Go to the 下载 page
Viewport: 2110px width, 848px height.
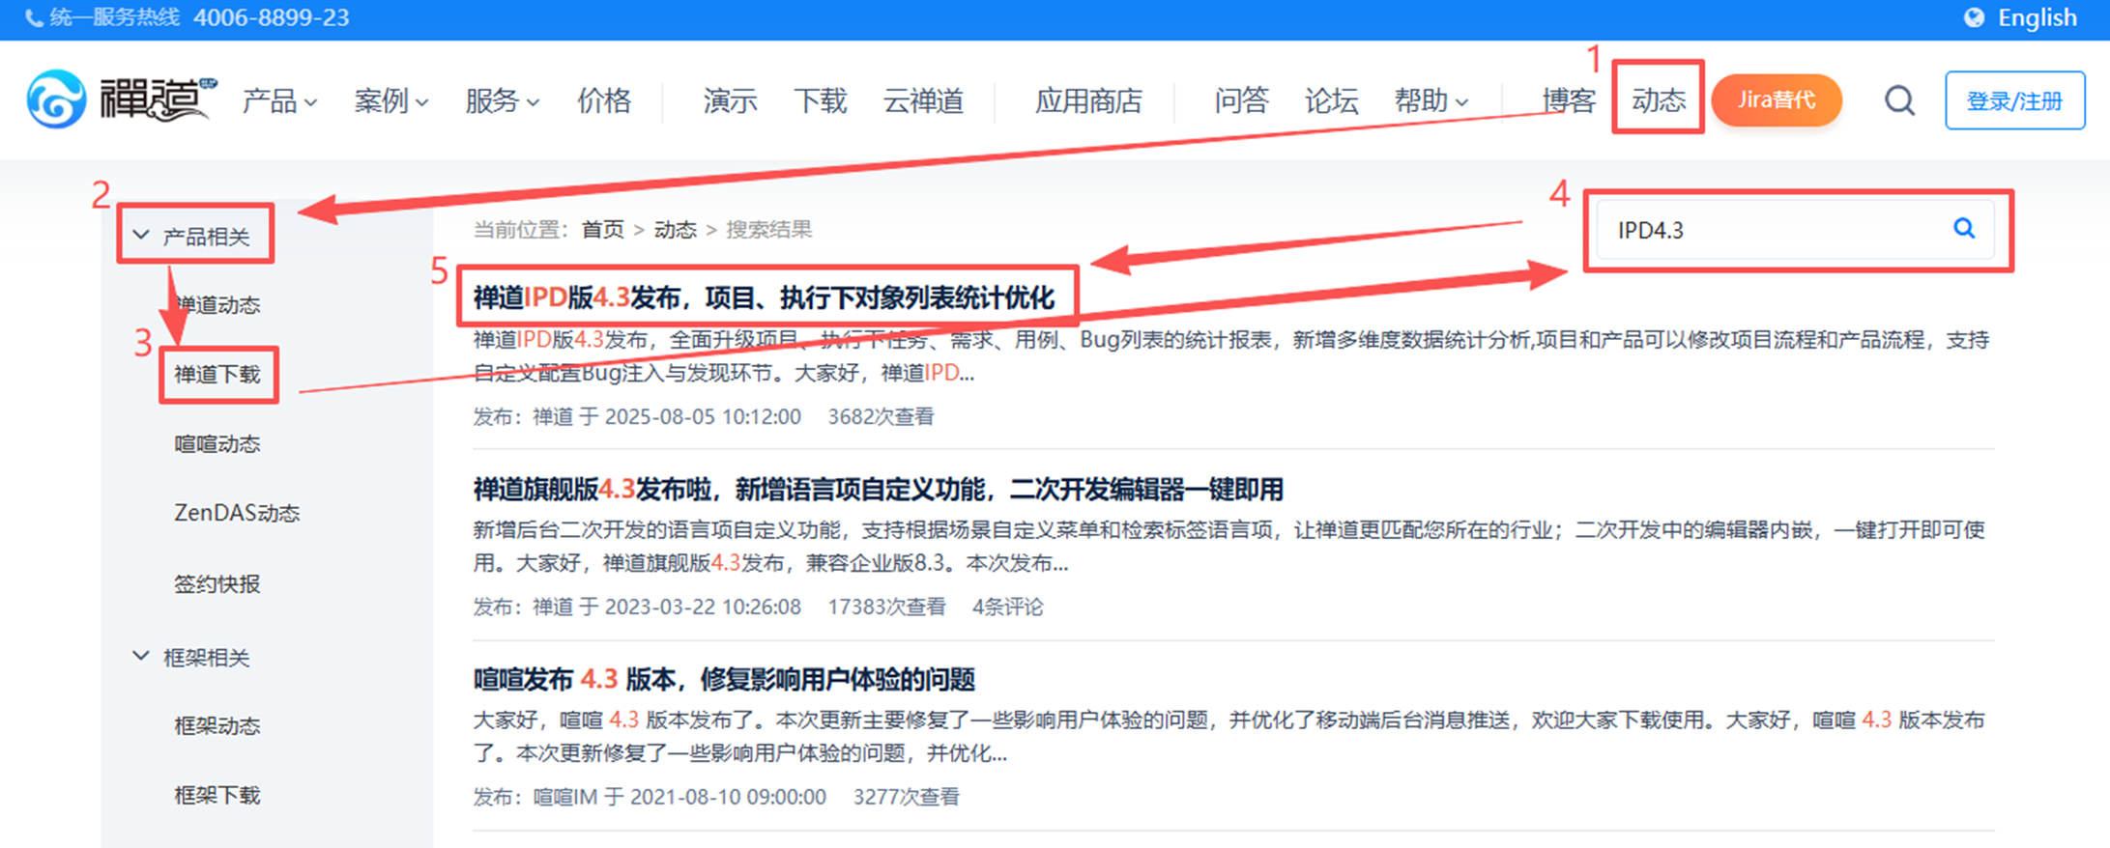(x=821, y=100)
